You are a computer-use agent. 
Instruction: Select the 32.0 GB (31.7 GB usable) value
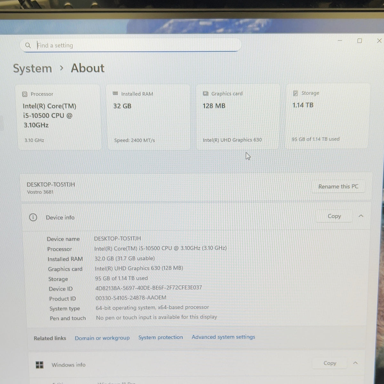[x=124, y=258]
